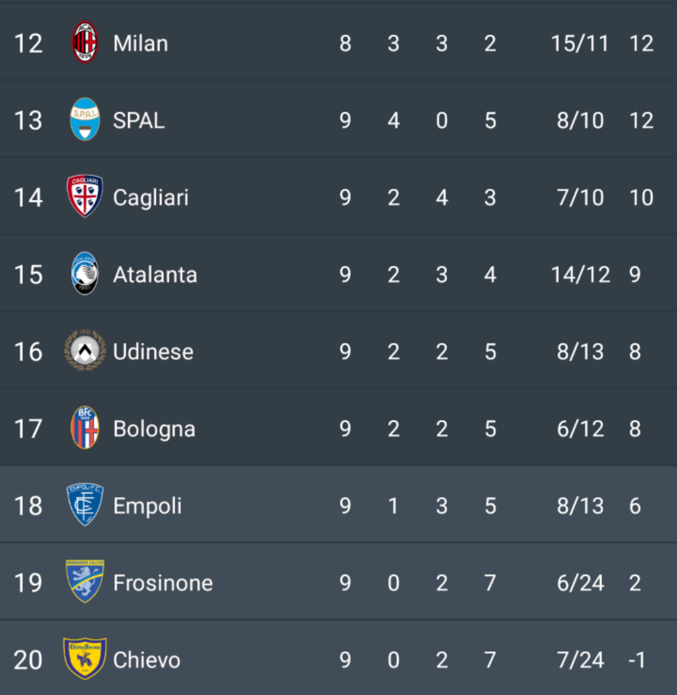The width and height of the screenshot is (677, 695).
Task: Open the Frosinone team name
Action: 163,583
